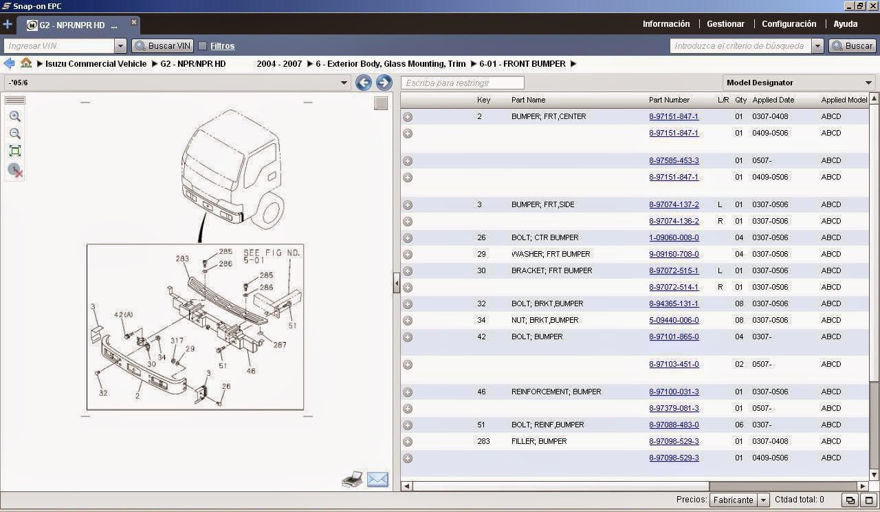
Task: Go to next illustration arrow
Action: click(x=384, y=83)
